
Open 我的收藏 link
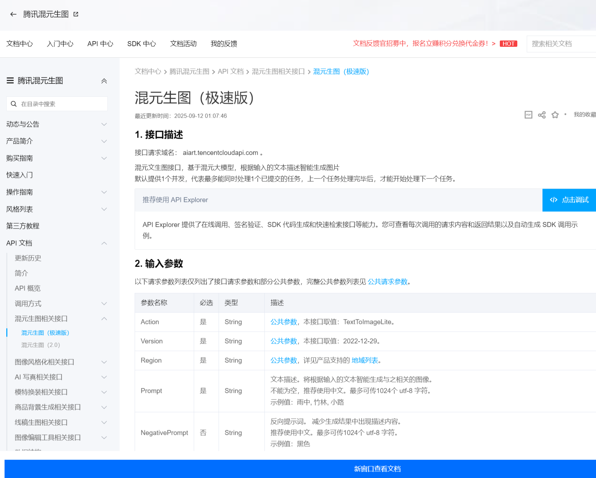(x=585, y=115)
